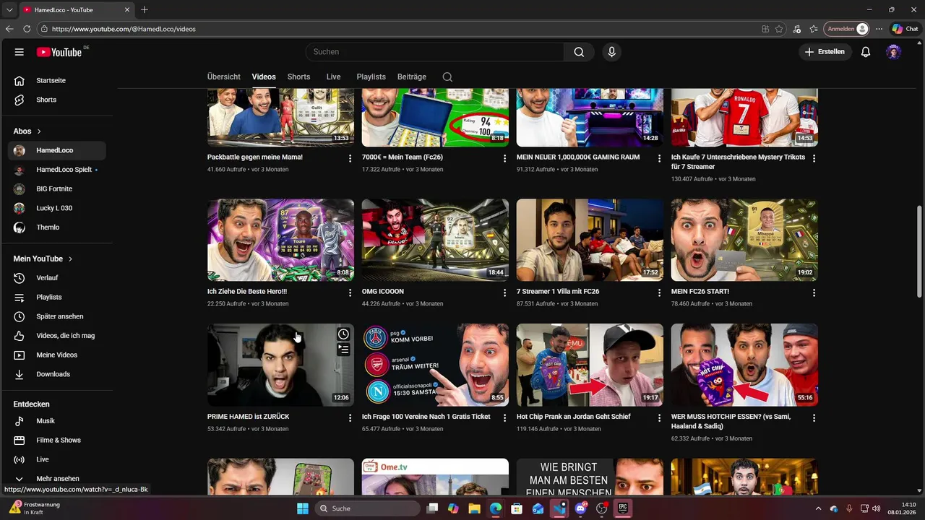Go back with browser back arrow

[9, 29]
